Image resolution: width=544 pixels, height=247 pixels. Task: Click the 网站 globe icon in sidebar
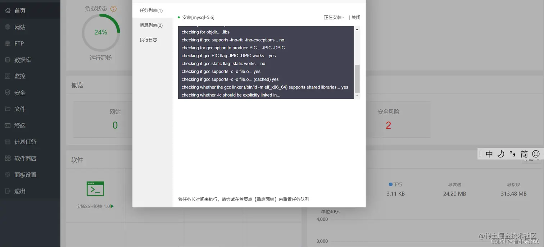coord(8,27)
